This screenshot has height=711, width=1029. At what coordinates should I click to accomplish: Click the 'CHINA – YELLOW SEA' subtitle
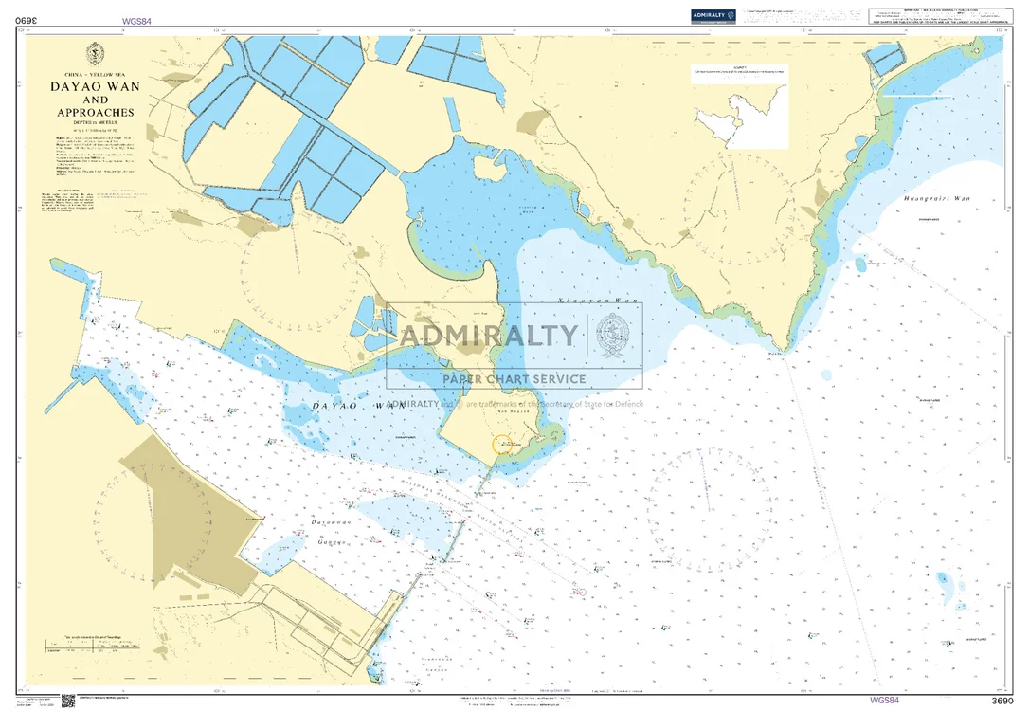pyautogui.click(x=96, y=75)
